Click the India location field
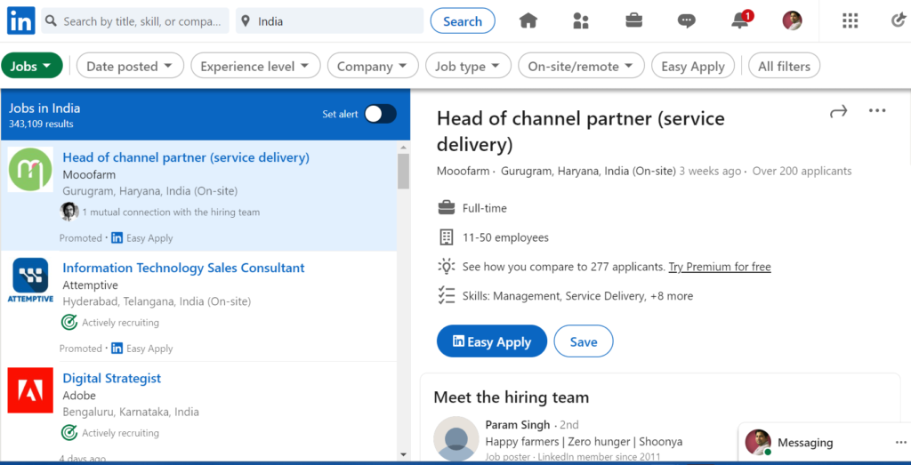This screenshot has width=911, height=465. tap(329, 21)
